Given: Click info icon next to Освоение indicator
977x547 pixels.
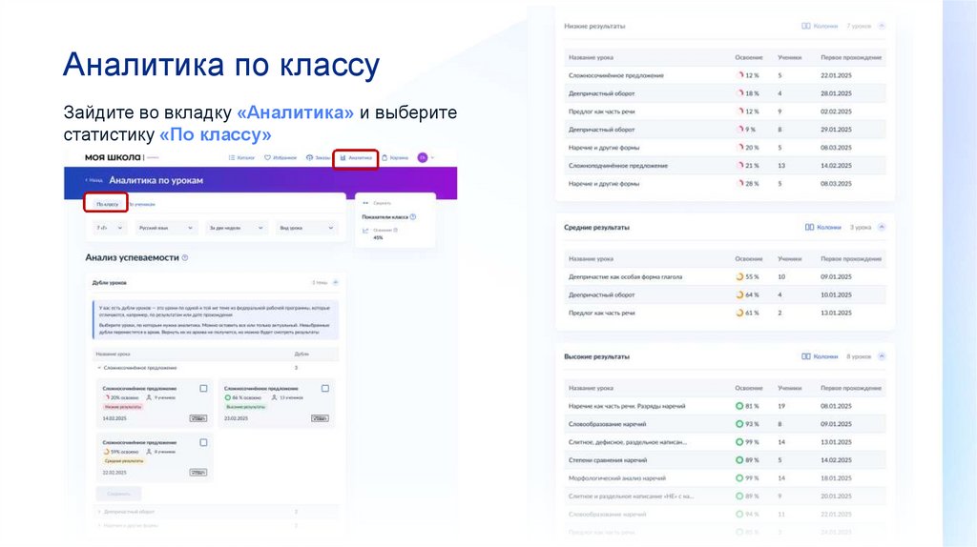Looking at the screenshot, I should [396, 231].
